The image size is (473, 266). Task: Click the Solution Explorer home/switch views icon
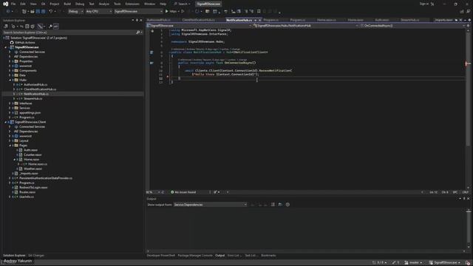(6, 27)
